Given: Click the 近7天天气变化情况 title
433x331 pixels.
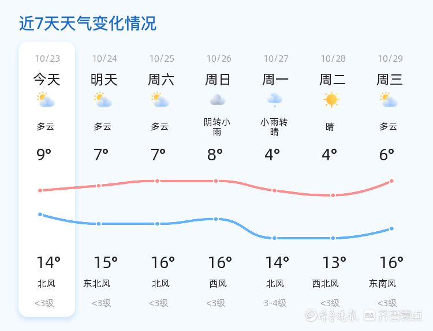Looking at the screenshot, I should (x=88, y=24).
